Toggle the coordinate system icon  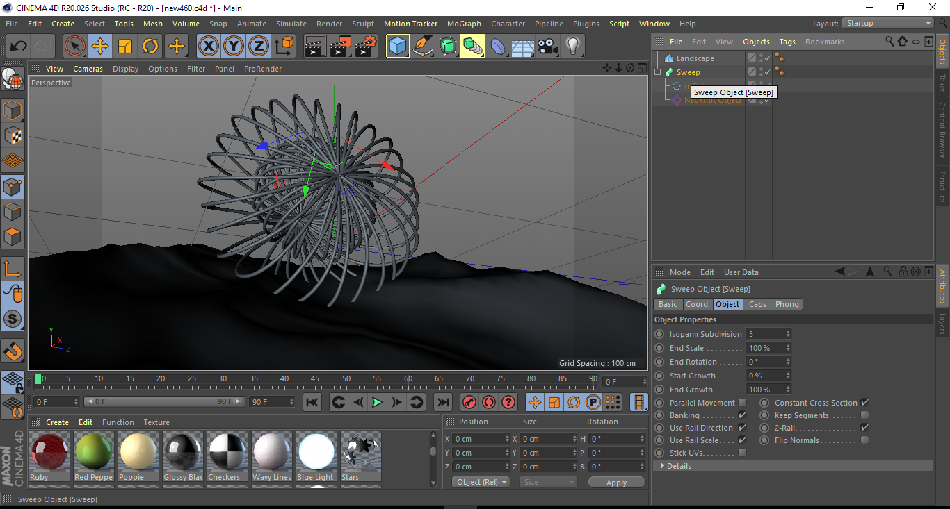tap(284, 47)
